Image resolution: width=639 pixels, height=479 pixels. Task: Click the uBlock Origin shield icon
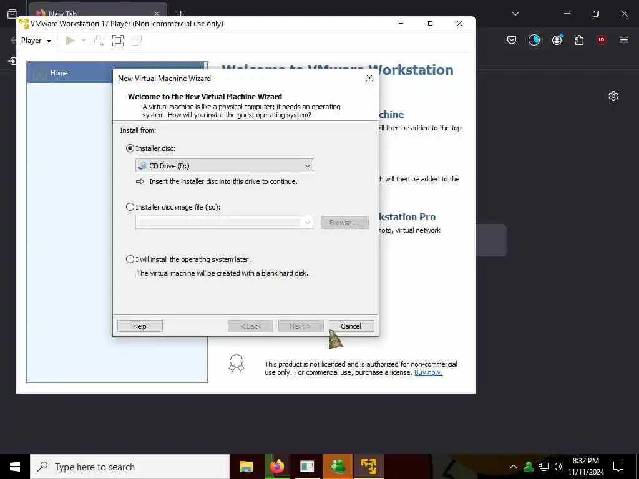click(x=602, y=39)
